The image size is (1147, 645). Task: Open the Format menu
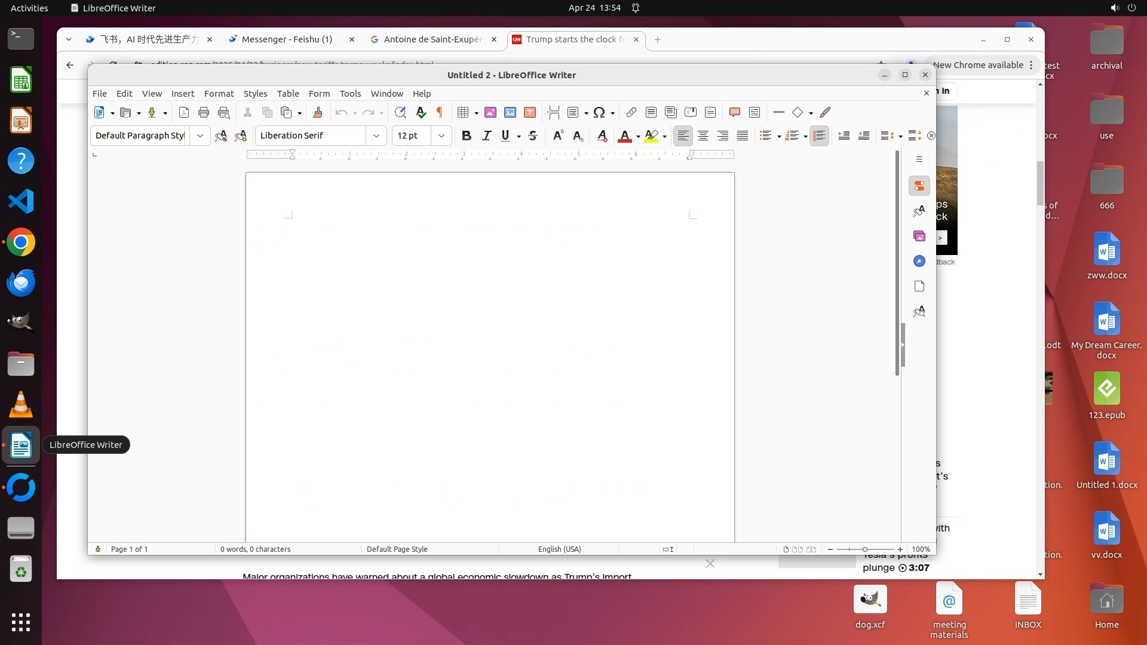[x=219, y=94]
